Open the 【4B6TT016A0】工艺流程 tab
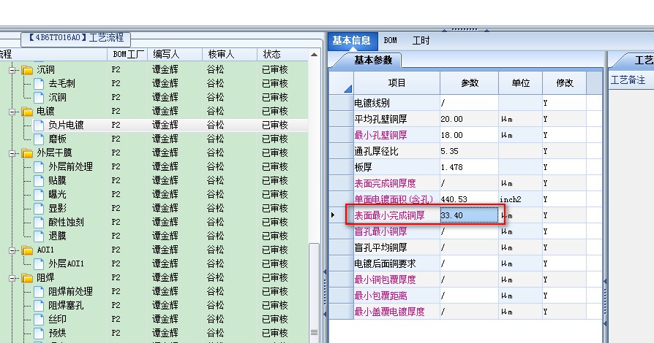 point(76,38)
